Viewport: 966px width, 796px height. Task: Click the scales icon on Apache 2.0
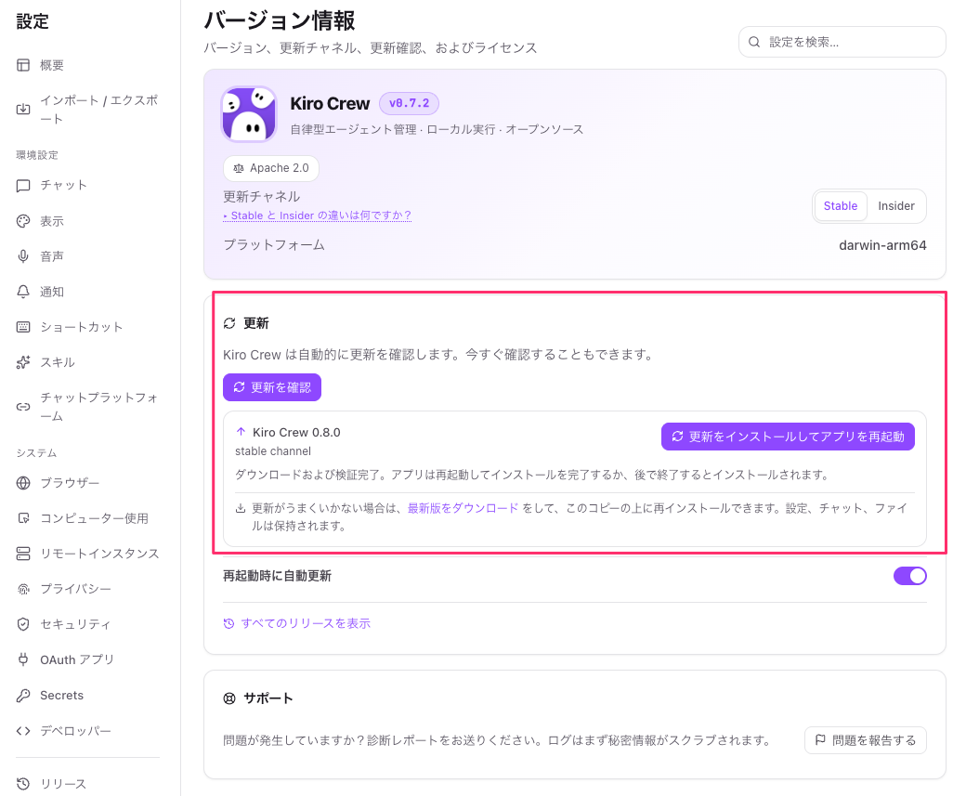click(239, 168)
